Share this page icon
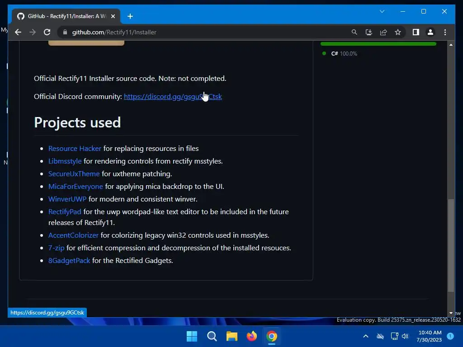The image size is (463, 347). point(383,32)
